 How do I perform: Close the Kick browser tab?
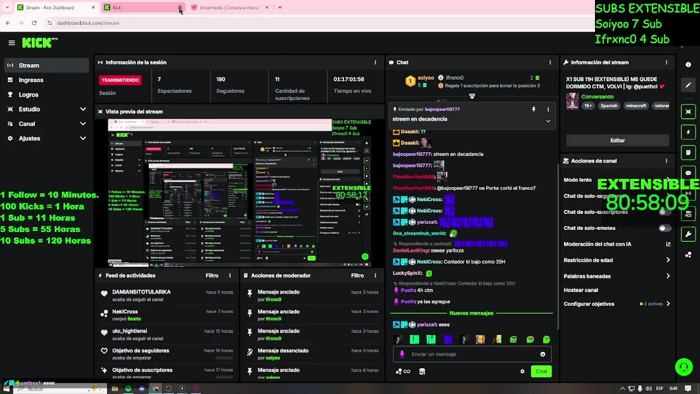coord(180,8)
